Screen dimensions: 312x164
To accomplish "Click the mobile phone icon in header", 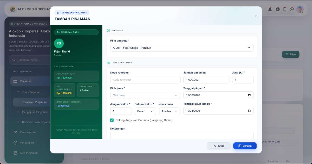I will 285,9.
